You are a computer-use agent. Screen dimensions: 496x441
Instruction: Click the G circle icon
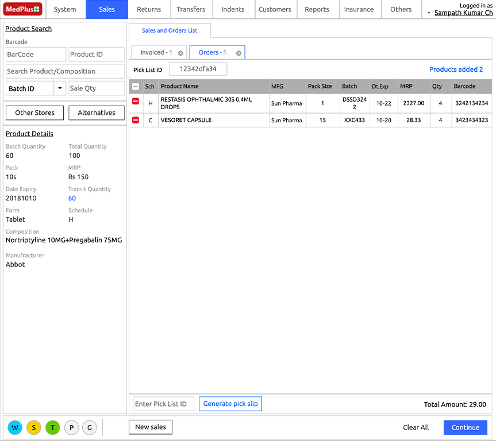pyautogui.click(x=90, y=428)
